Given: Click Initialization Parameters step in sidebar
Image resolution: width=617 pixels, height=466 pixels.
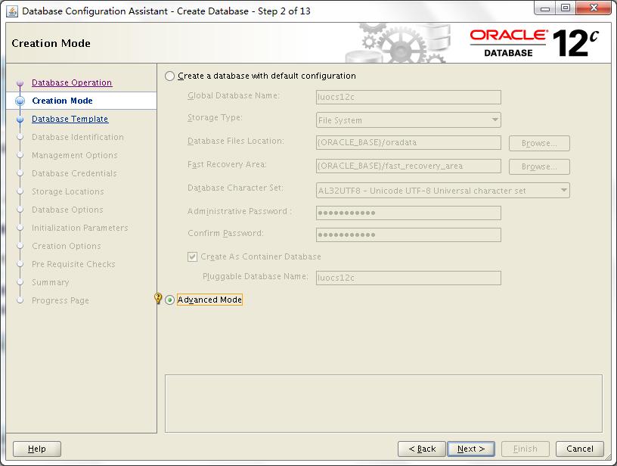Looking at the screenshot, I should pyautogui.click(x=80, y=228).
